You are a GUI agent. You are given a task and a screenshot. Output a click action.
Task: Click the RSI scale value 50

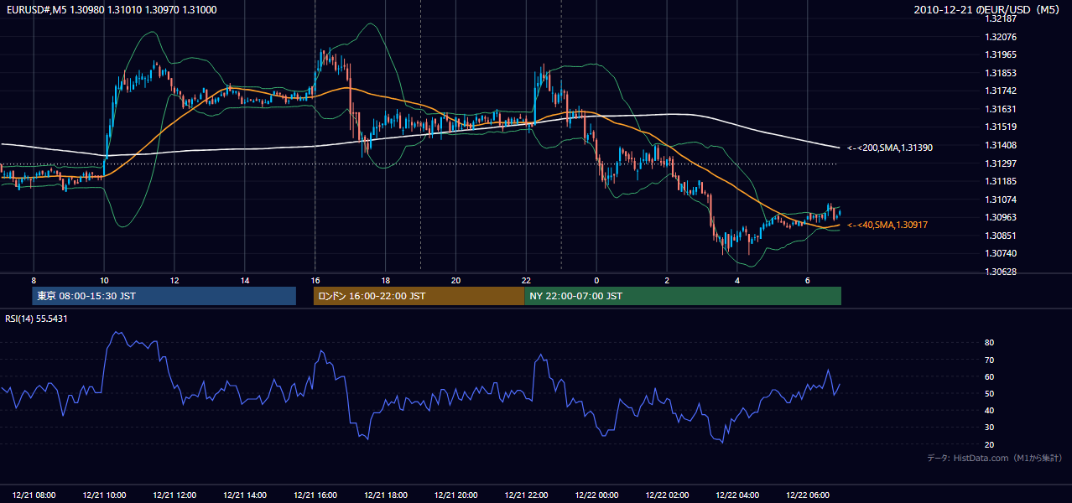[990, 393]
